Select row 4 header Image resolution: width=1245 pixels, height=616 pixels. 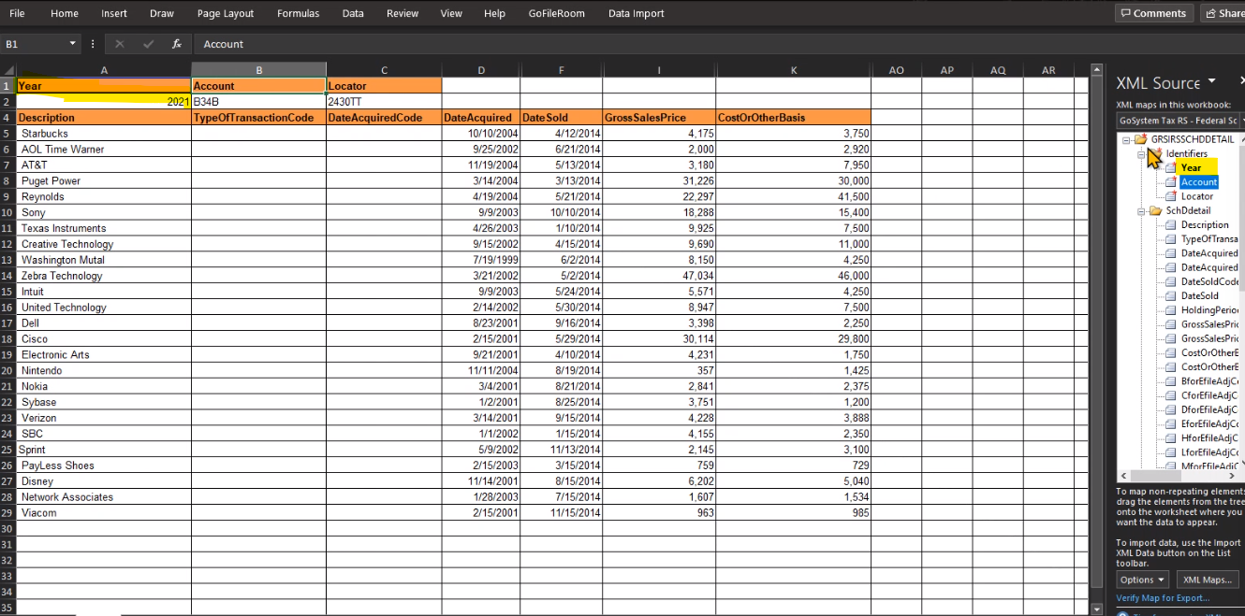click(x=7, y=118)
